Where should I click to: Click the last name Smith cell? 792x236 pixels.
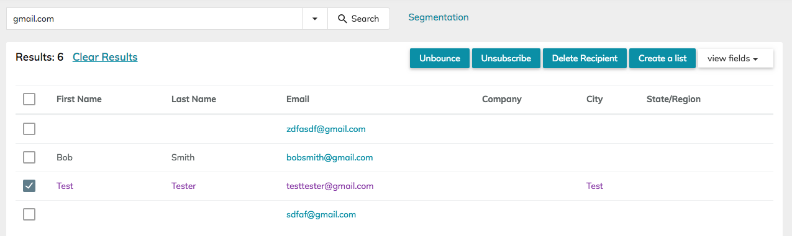[183, 157]
